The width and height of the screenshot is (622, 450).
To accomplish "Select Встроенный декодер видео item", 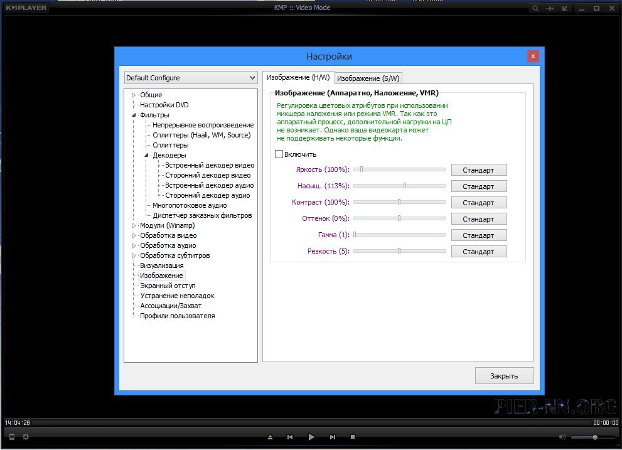I will point(210,165).
